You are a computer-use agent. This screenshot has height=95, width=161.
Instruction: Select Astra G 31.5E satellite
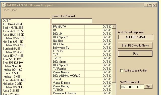[26, 90]
